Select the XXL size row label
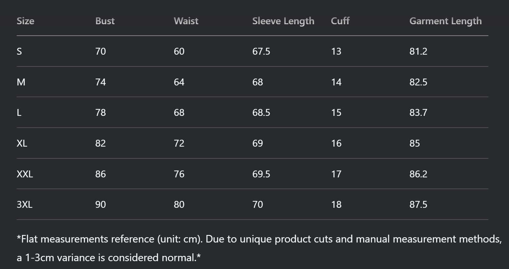This screenshot has width=509, height=269. 25,174
